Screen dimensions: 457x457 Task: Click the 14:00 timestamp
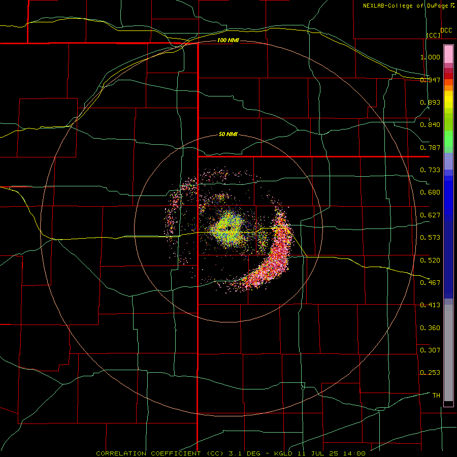pyautogui.click(x=355, y=453)
